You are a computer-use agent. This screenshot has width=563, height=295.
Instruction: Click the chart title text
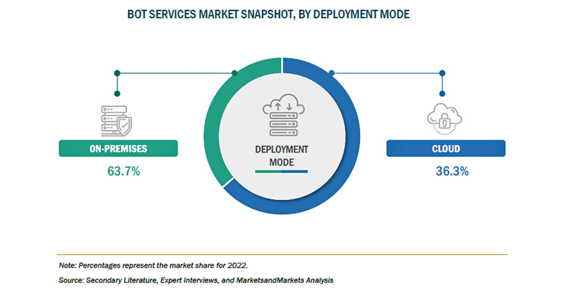268,14
